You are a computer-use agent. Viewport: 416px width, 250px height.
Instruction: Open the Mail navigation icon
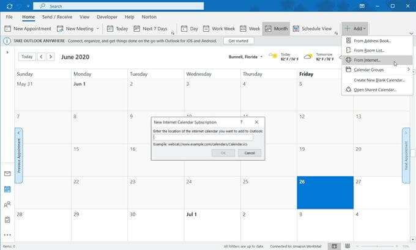(x=7, y=174)
